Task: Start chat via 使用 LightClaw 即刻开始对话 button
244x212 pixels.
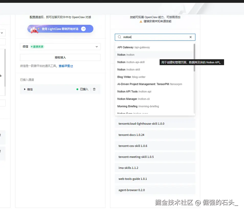Action: (x=60, y=29)
